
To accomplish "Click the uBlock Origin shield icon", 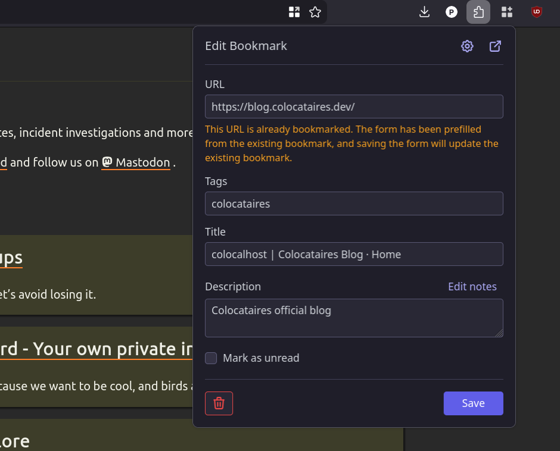I will click(537, 12).
